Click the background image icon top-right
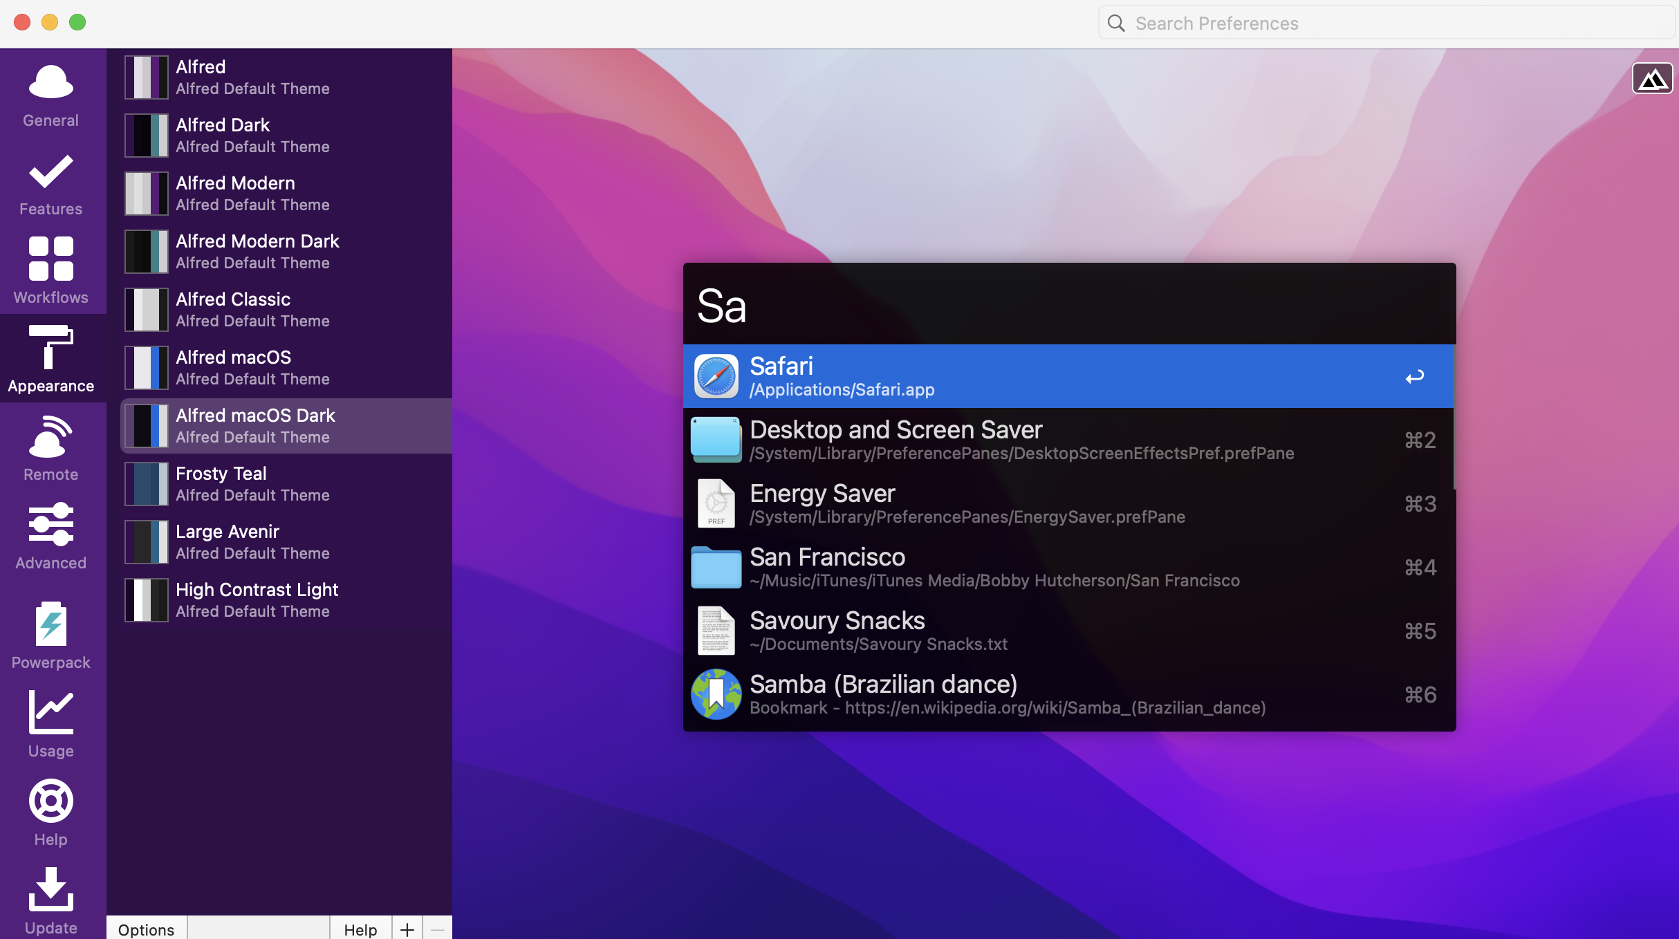 pyautogui.click(x=1651, y=79)
